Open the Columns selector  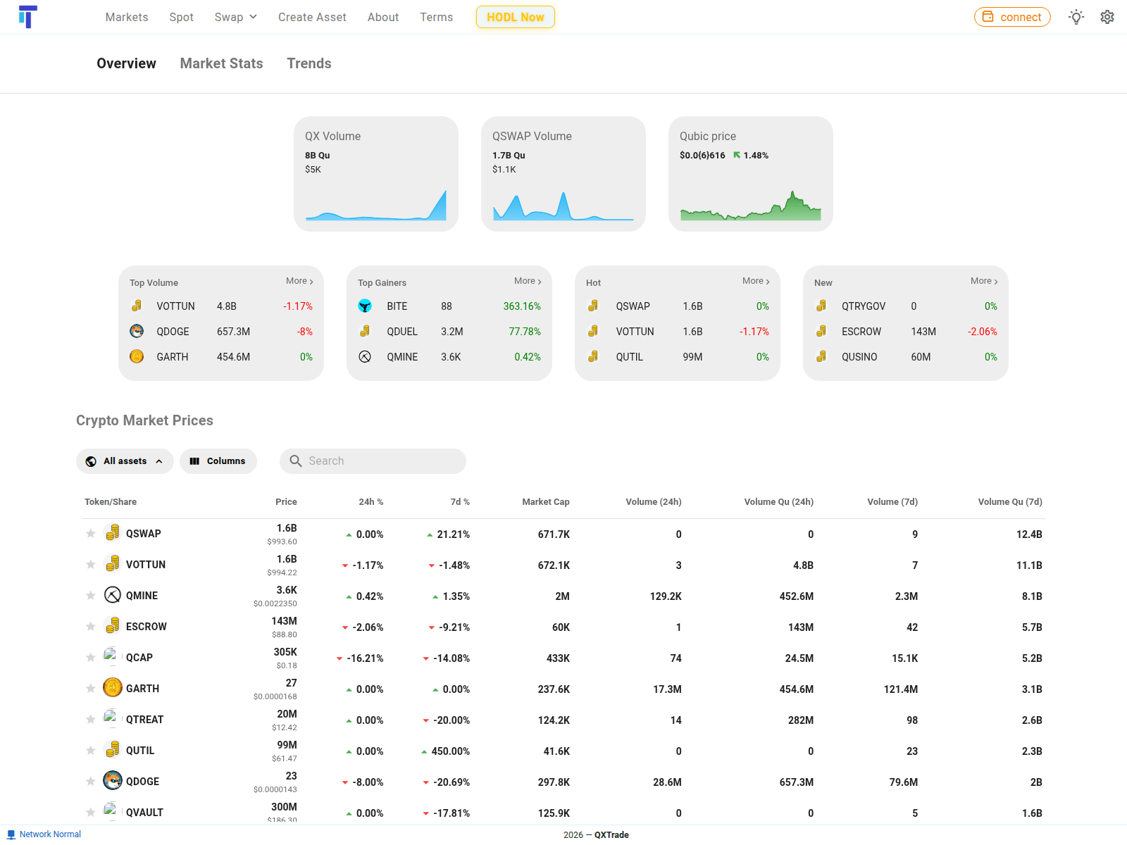coord(218,461)
